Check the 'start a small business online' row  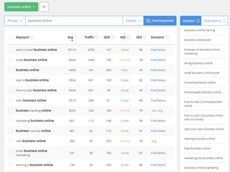point(10,49)
